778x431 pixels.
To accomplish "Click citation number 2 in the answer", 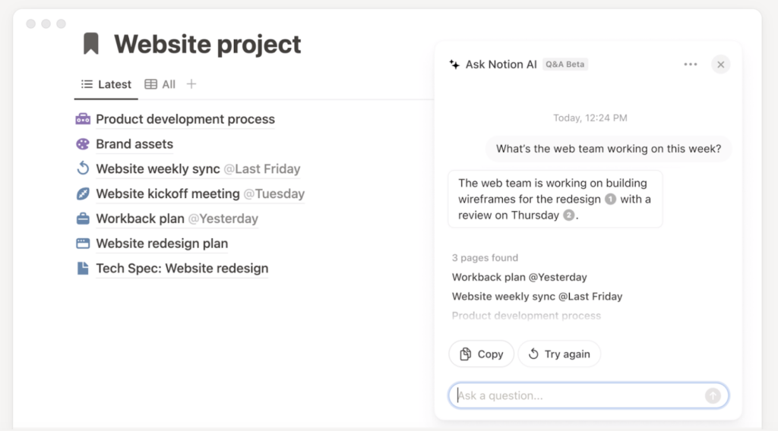I will pos(568,215).
